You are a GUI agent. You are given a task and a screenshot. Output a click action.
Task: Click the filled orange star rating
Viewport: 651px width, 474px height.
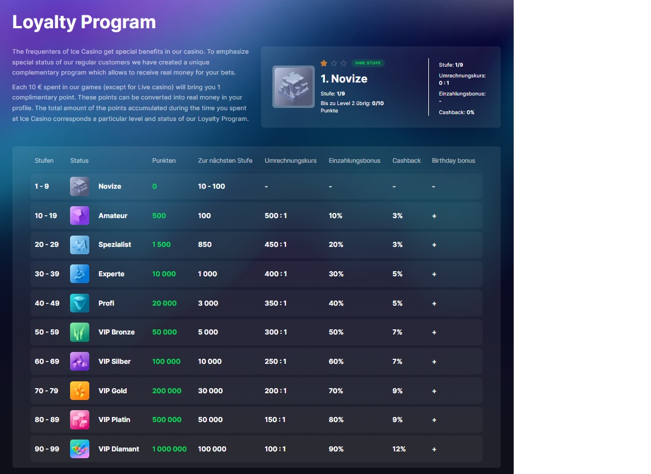[x=324, y=63]
